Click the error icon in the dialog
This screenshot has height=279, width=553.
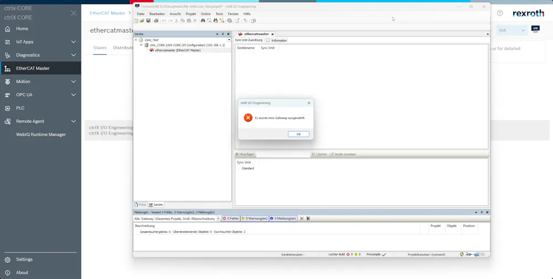click(248, 117)
